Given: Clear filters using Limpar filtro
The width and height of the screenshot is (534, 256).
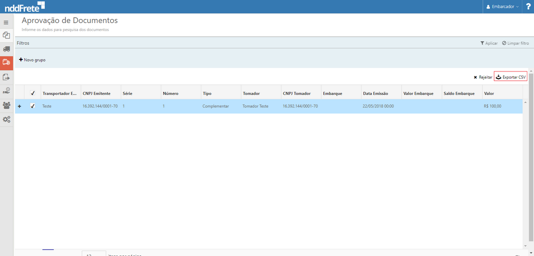Looking at the screenshot, I should point(515,43).
